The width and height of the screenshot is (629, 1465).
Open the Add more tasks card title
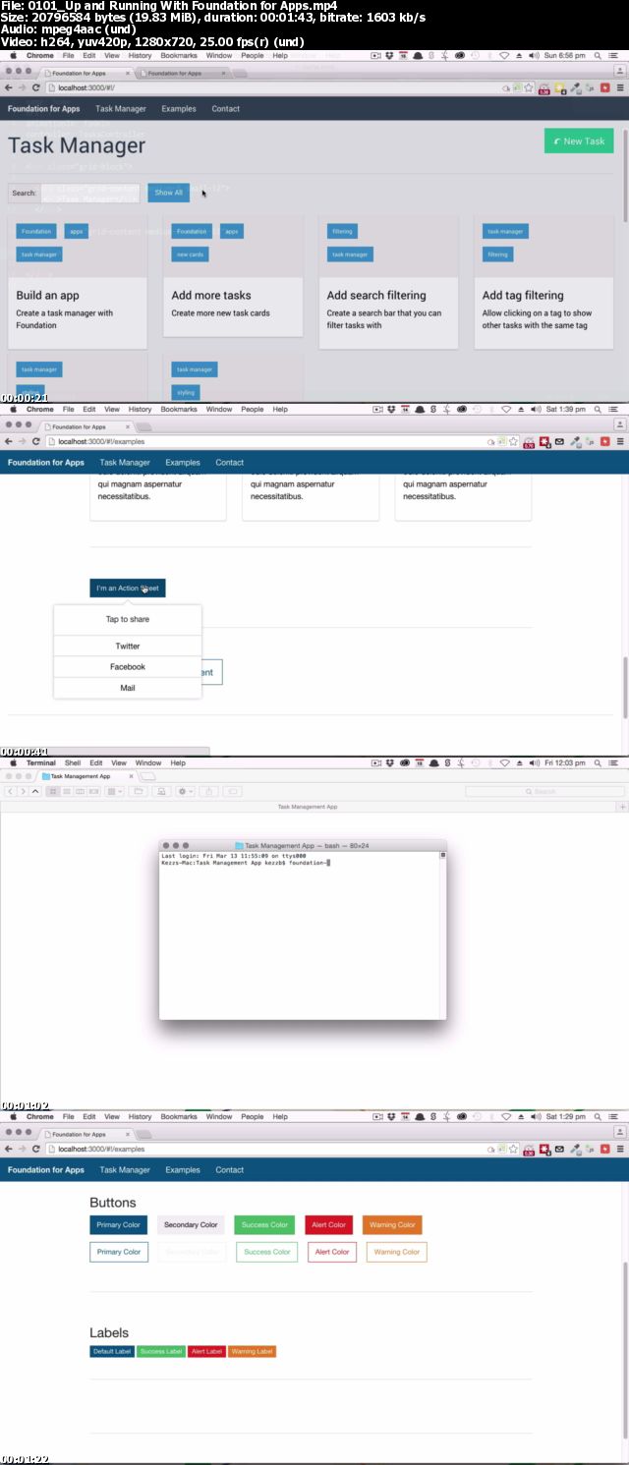tap(211, 295)
